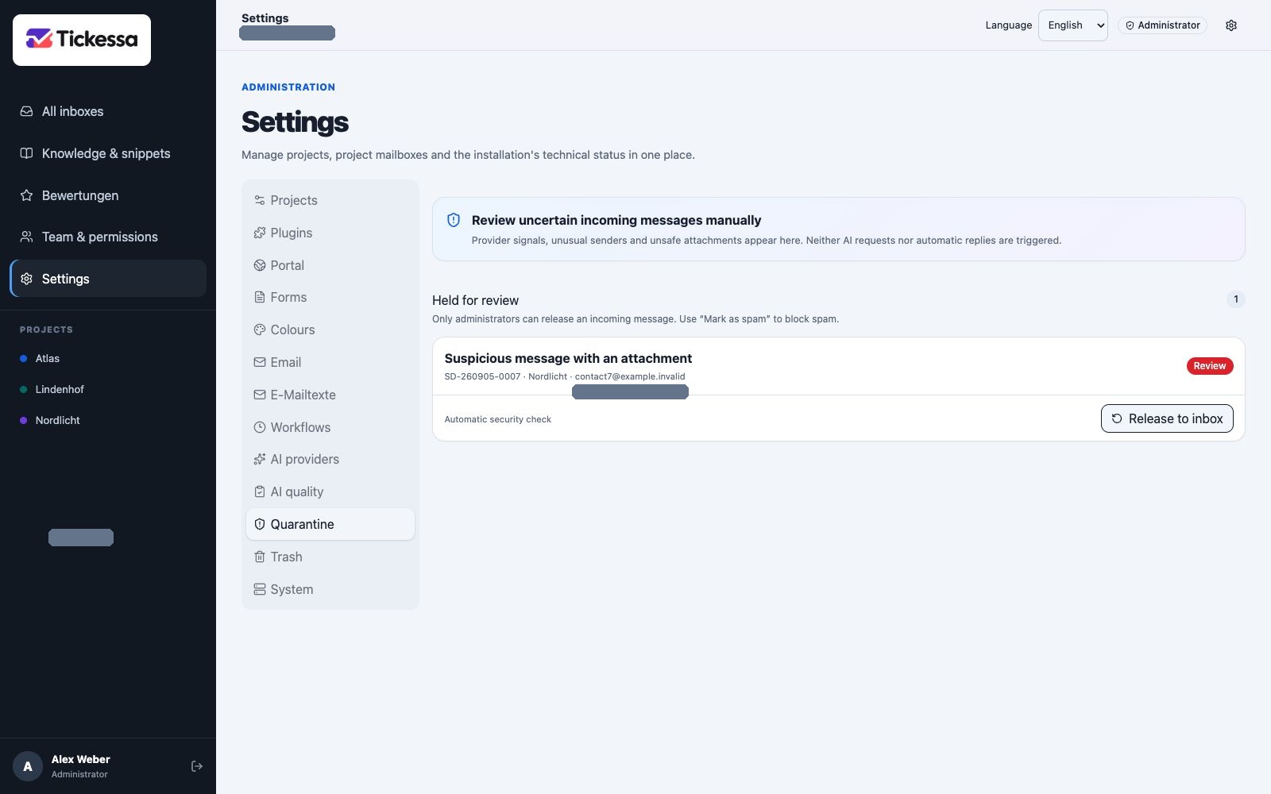Open Email settings section

(330, 362)
